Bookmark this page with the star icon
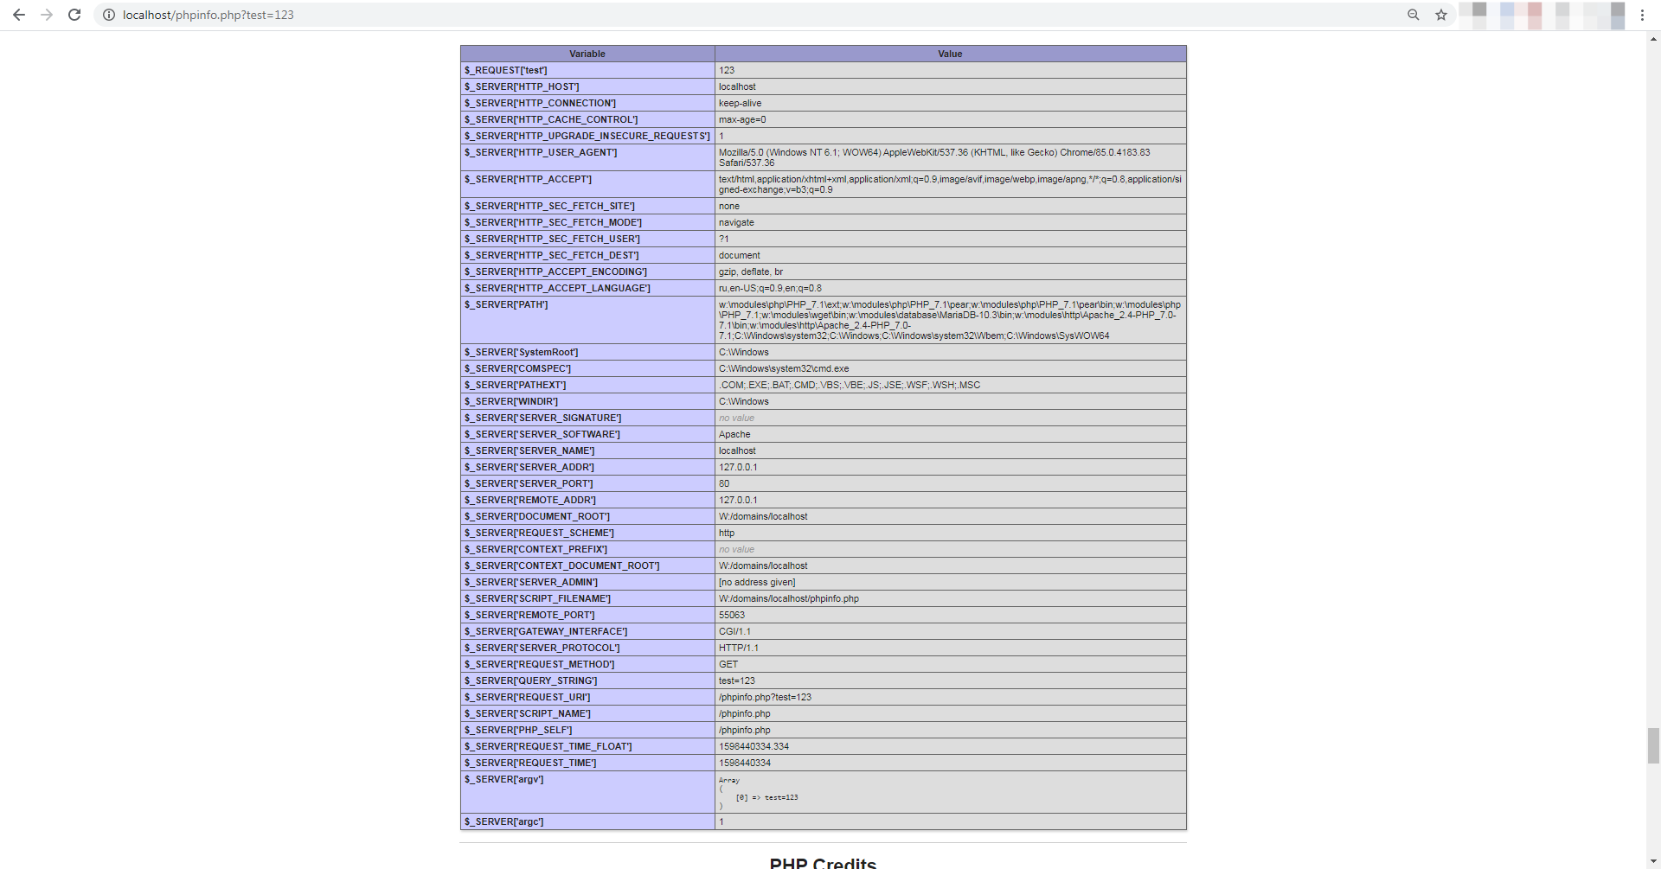 [x=1441, y=15]
